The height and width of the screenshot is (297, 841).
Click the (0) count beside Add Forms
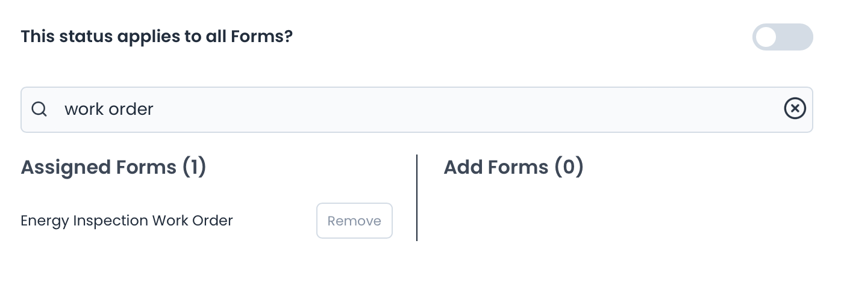click(x=569, y=167)
